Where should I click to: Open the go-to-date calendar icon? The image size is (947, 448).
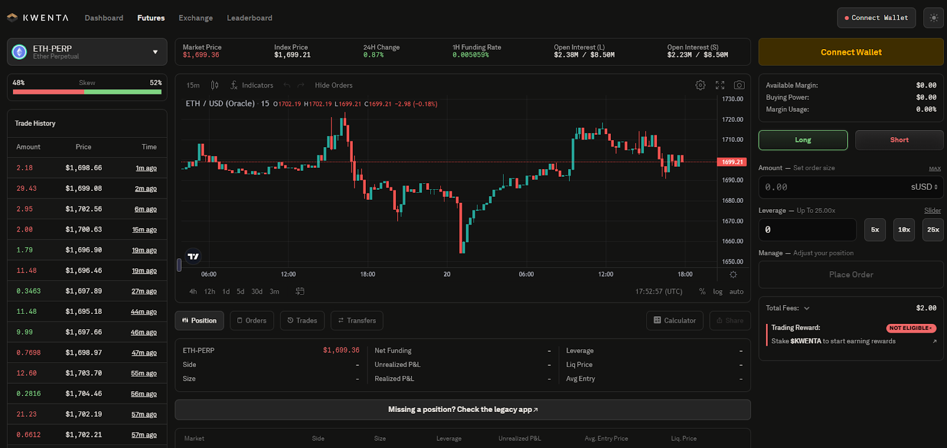coord(300,291)
